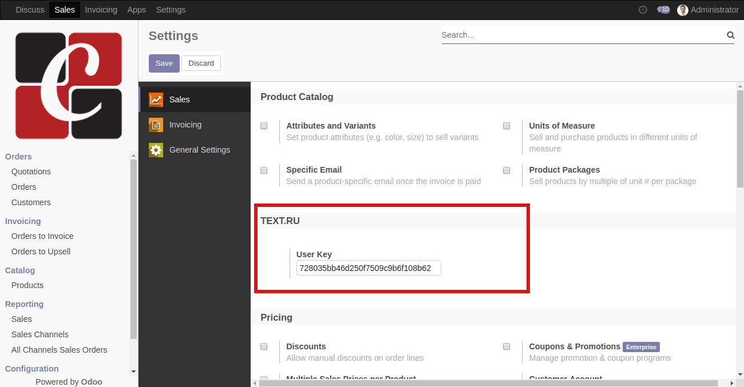Open Customers in the sidebar
744x387 pixels.
click(x=31, y=202)
